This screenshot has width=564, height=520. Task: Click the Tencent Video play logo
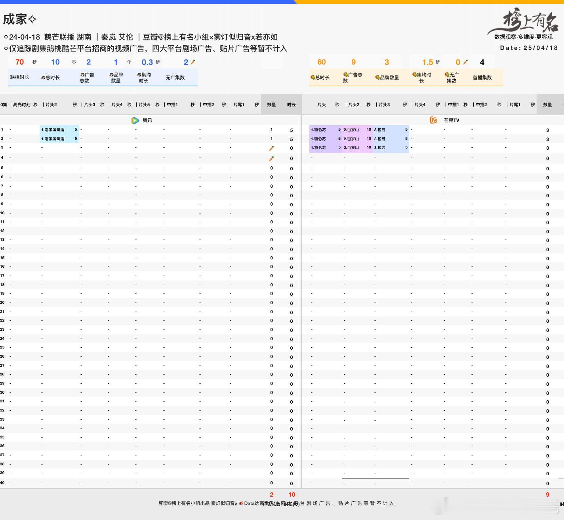[x=135, y=120]
